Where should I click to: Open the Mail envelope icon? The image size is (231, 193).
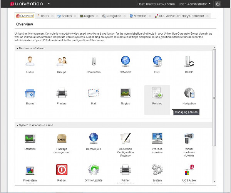click(94, 93)
